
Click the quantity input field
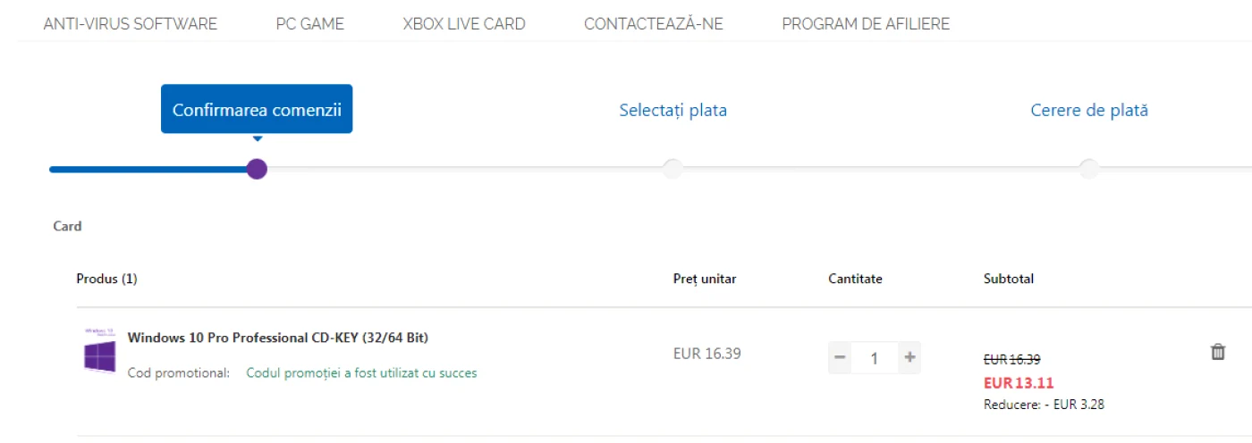tap(875, 358)
